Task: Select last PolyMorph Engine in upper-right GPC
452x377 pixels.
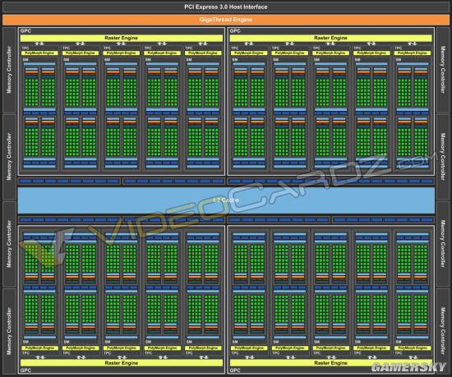Action: (x=413, y=53)
